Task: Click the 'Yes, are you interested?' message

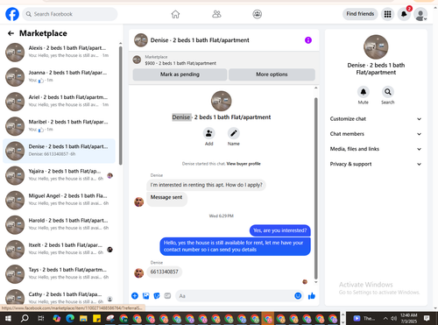Action: pyautogui.click(x=280, y=230)
